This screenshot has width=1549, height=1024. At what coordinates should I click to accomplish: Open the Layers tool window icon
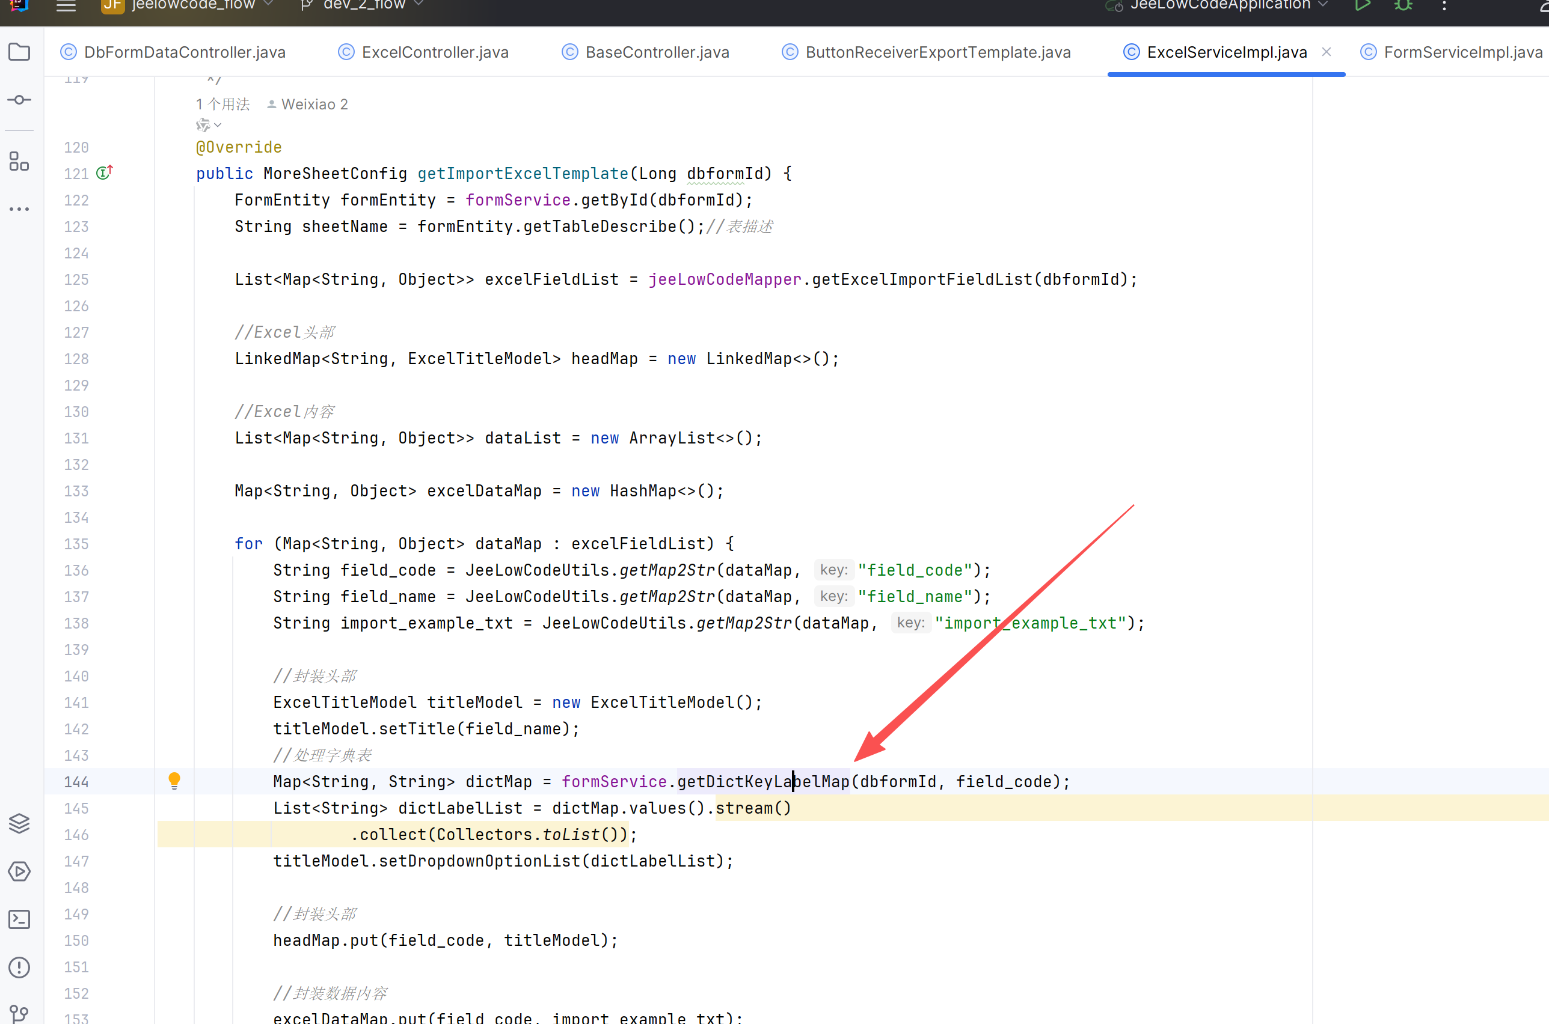[19, 823]
